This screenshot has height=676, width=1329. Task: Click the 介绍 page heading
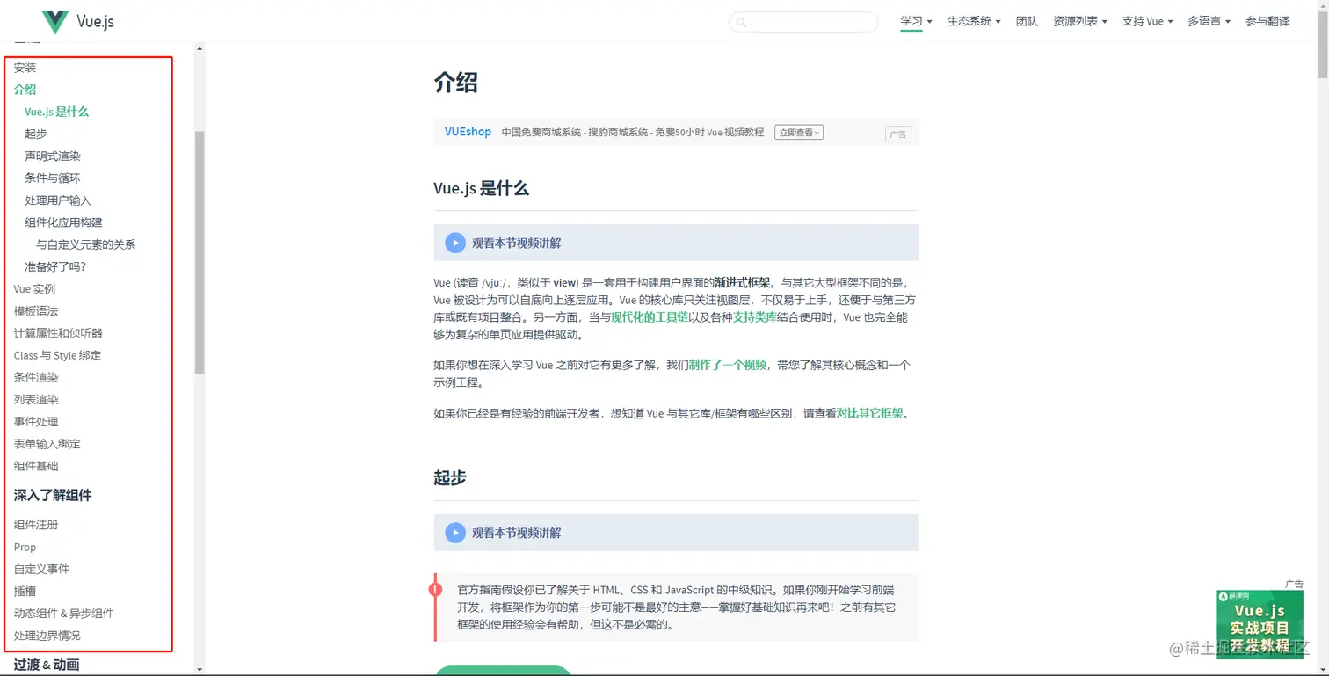[x=455, y=83]
